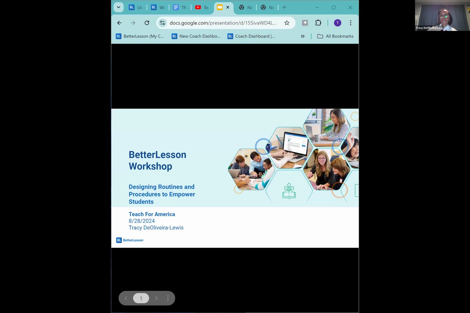This screenshot has height=313, width=470.
Task: Open the purple 'T' profile avatar
Action: pyautogui.click(x=337, y=23)
